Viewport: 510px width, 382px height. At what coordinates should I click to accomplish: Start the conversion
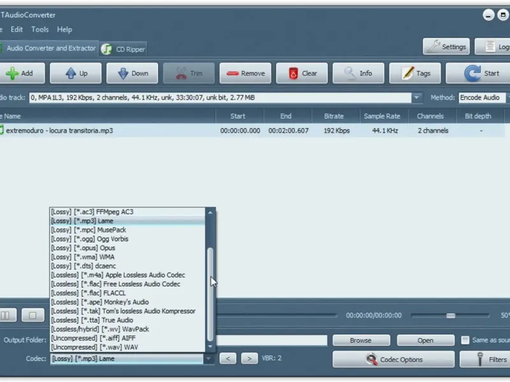(x=478, y=73)
